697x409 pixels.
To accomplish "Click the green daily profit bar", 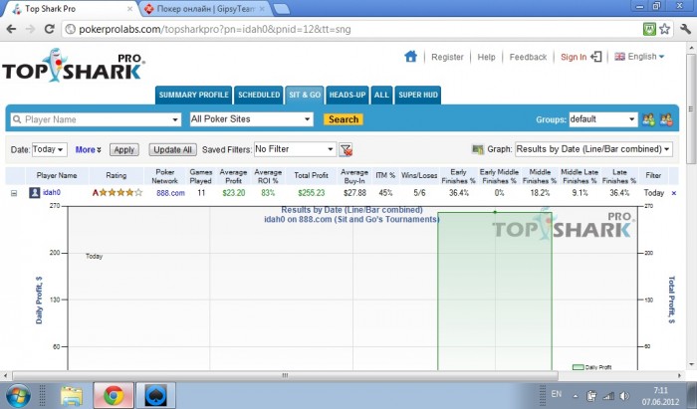I will click(x=495, y=291).
